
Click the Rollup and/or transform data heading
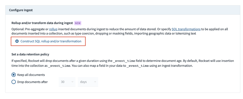point(42,23)
